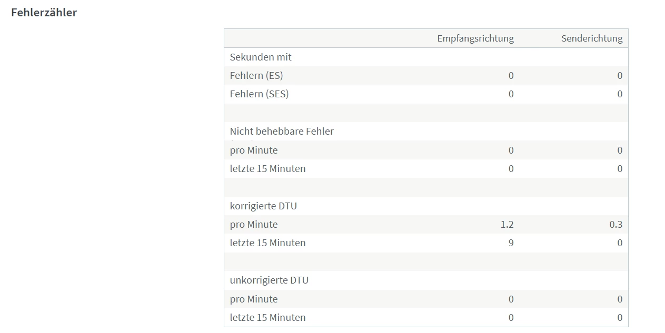Click 'pro Minute' under unkorrigierte DTU
665x333 pixels.
[x=254, y=299]
